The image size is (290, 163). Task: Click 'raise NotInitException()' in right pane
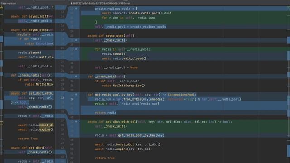pos(123,86)
